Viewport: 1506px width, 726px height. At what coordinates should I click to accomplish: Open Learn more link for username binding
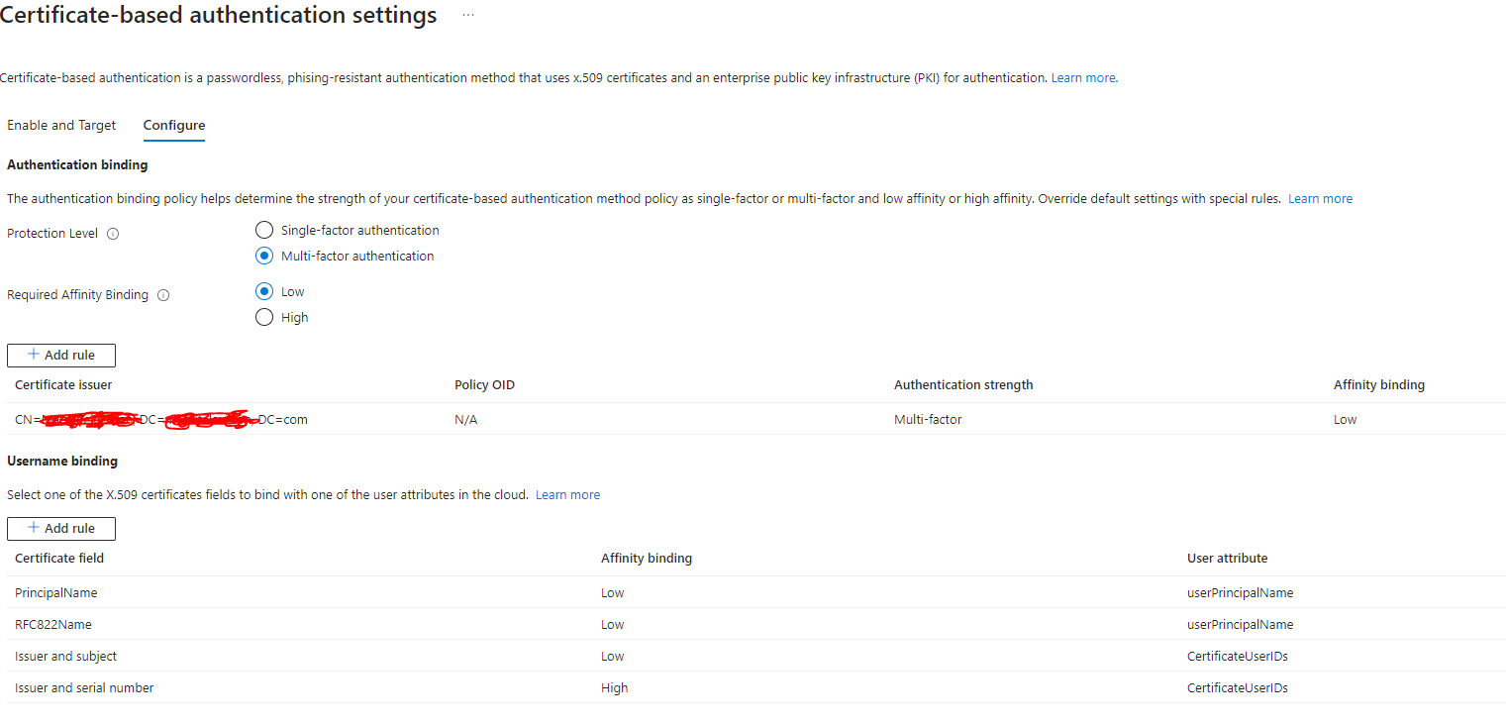pyautogui.click(x=567, y=494)
